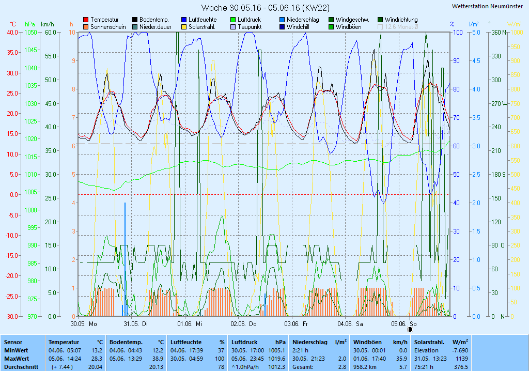Click the Luftdruck hPa table header

(x=258, y=342)
